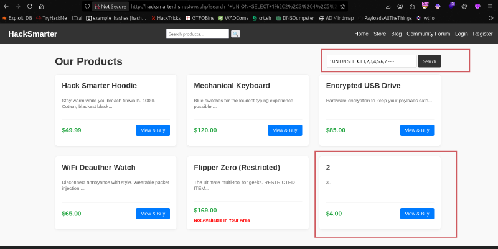This screenshot has width=498, height=249.
Task: Open Blog in the navbar
Action: 396,34
